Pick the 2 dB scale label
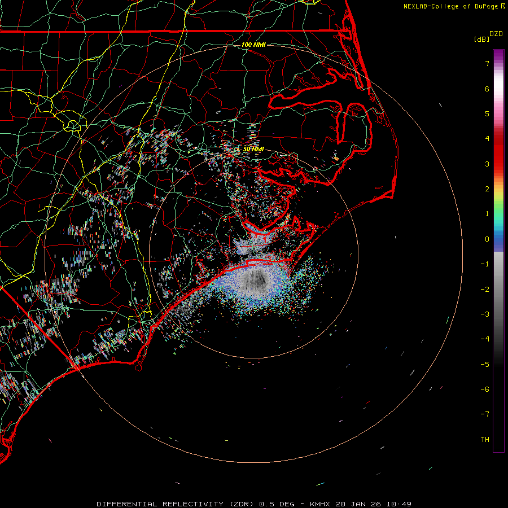 (487, 189)
